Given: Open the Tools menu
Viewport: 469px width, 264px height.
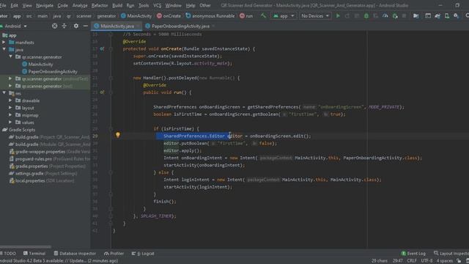Looking at the screenshot, I should (x=144, y=5).
